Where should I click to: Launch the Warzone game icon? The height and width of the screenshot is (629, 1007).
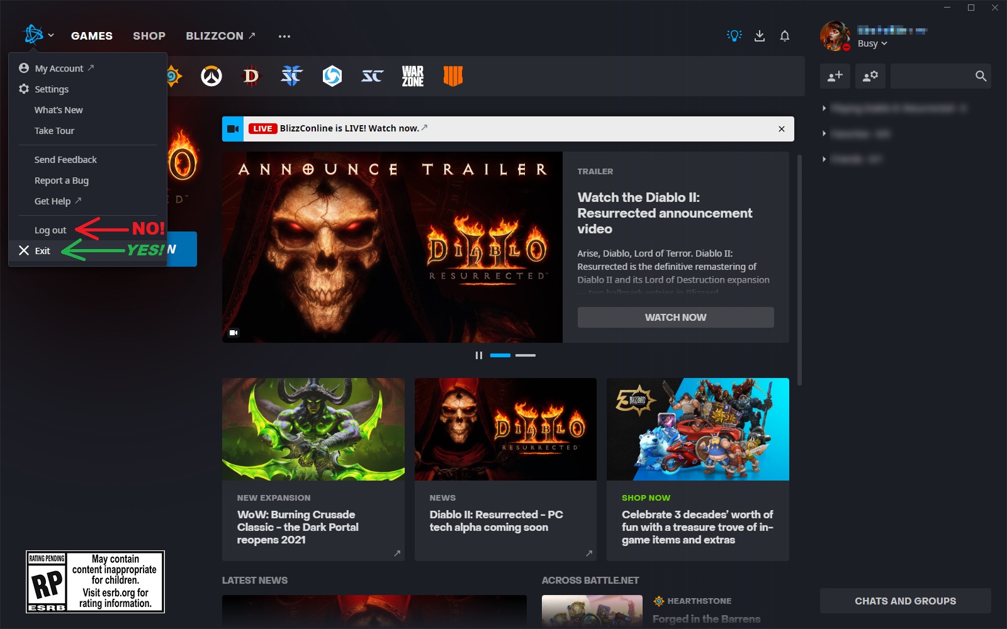[x=413, y=76]
